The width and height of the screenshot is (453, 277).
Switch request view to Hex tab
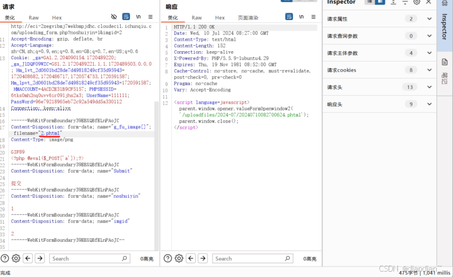[x=57, y=17]
